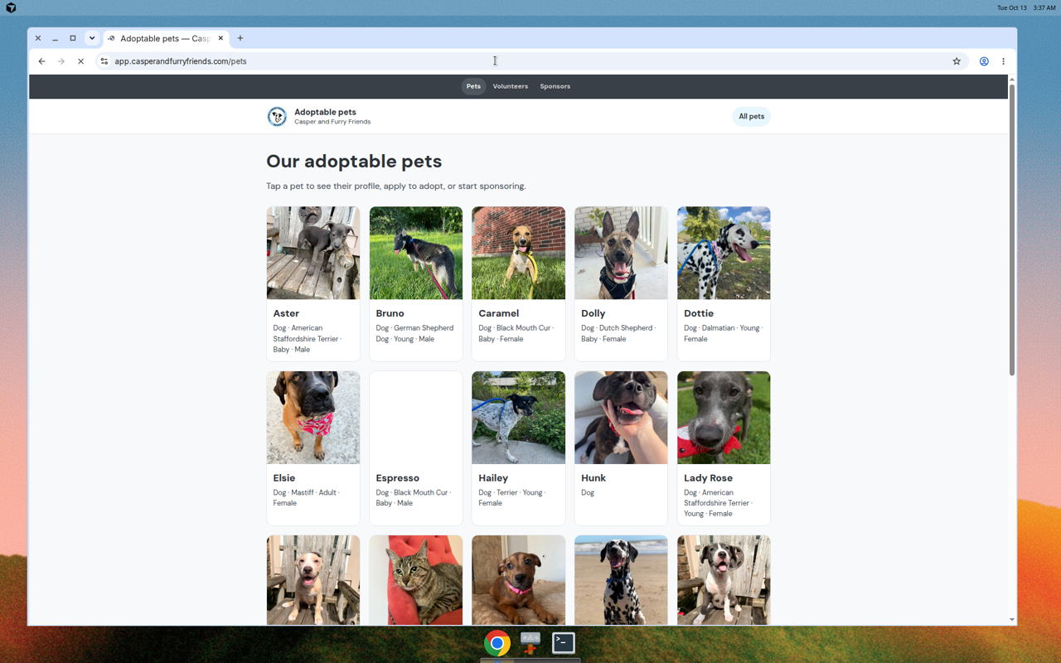Viewport: 1061px width, 663px height.
Task: Select the Adoptable pets browser tab
Action: pos(166,38)
